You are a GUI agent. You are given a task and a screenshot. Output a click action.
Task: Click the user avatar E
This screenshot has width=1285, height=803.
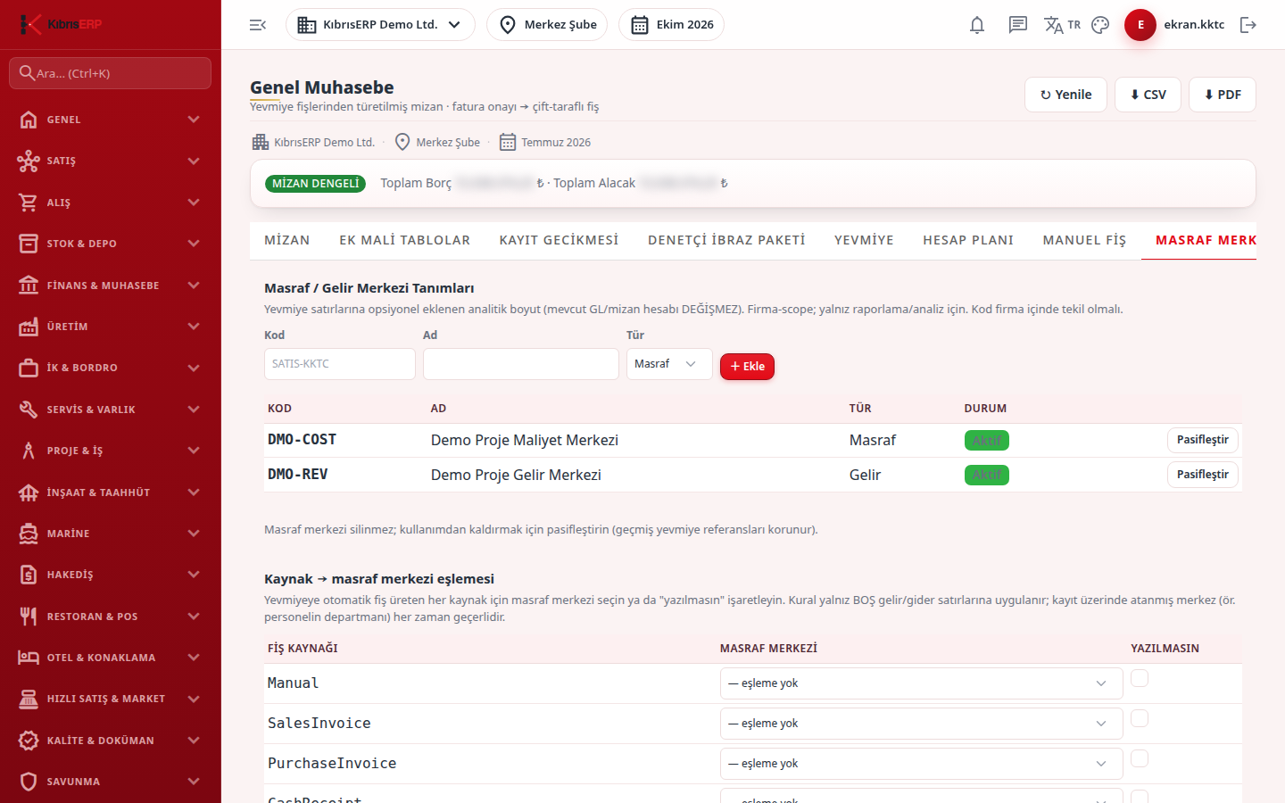point(1140,25)
